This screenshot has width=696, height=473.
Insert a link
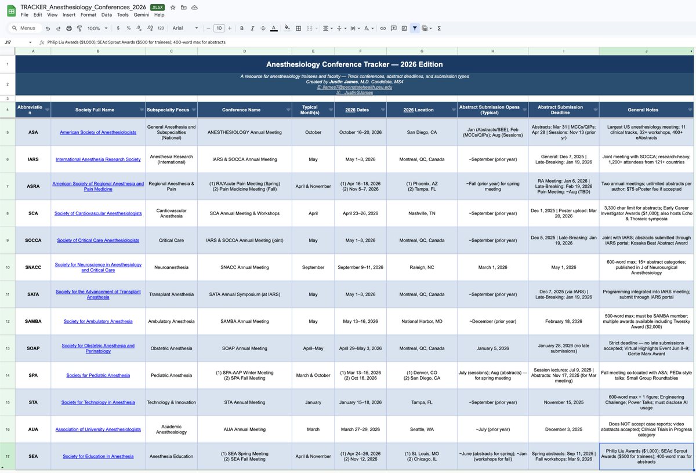(x=383, y=28)
